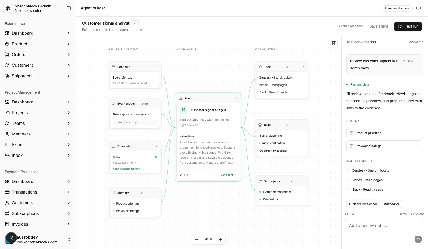Image resolution: width=428 pixels, height=249 pixels.
Task: Click the Inbox tray icon
Action: pyautogui.click(x=7, y=155)
